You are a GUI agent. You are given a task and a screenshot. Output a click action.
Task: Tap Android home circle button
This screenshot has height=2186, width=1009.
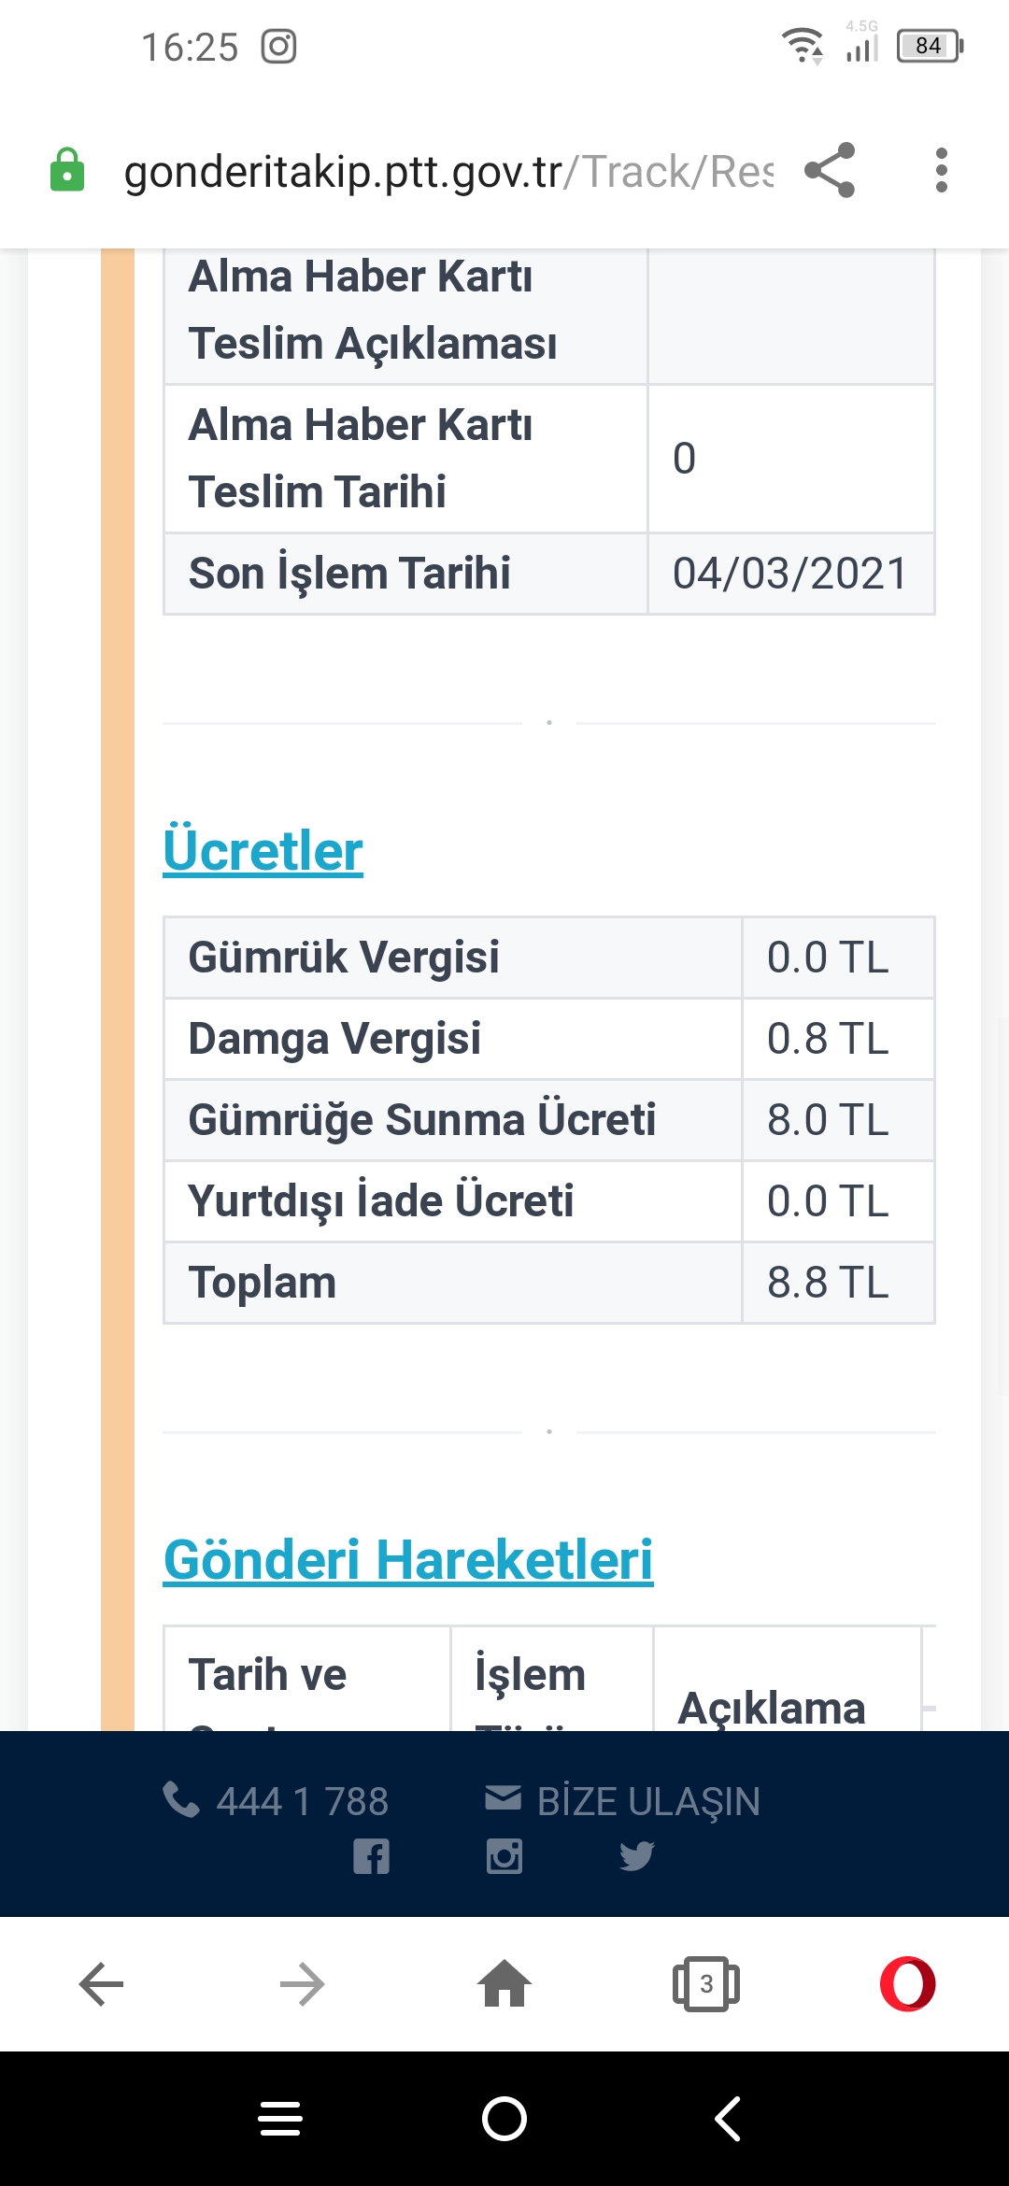[x=504, y=2118]
